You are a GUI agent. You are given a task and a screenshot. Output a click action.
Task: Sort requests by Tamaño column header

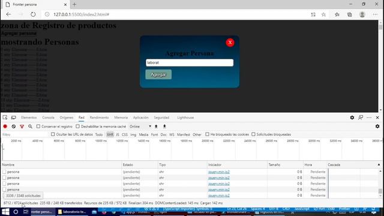(x=286, y=165)
